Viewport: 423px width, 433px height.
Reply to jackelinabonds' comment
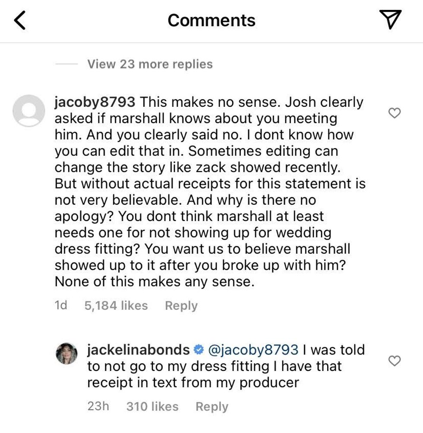[211, 406]
